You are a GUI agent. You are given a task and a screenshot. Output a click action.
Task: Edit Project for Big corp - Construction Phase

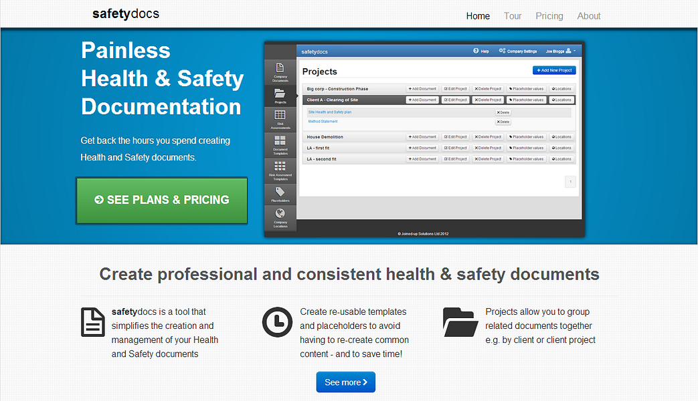coord(455,89)
